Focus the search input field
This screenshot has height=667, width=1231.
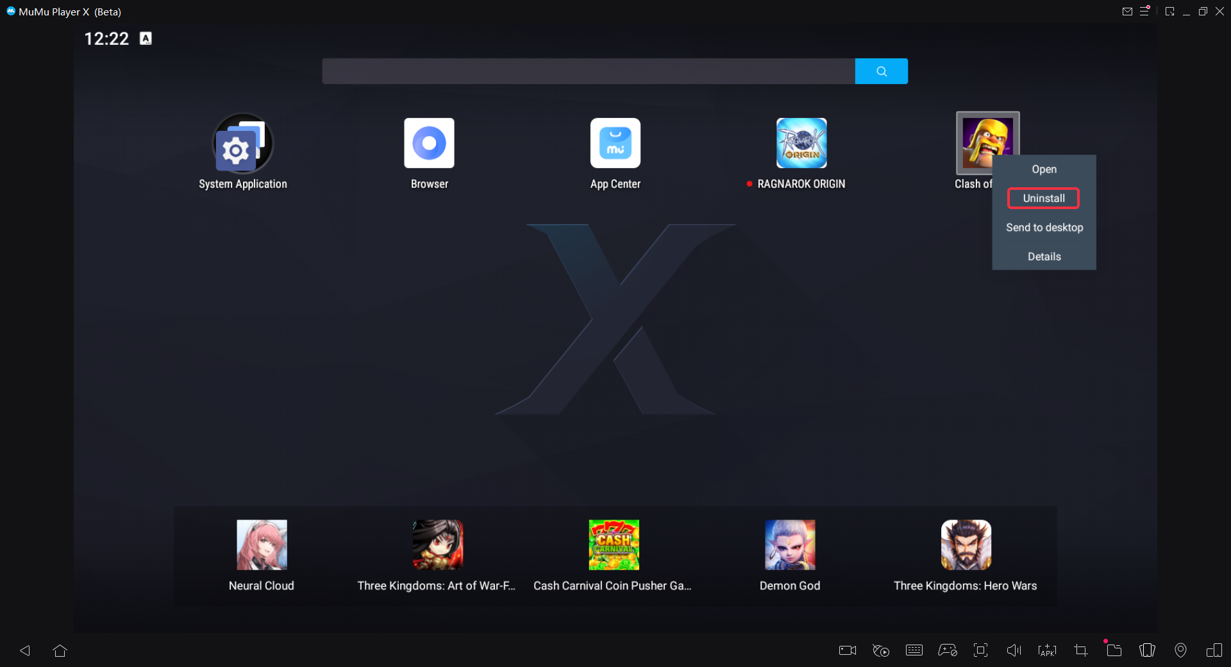(589, 71)
